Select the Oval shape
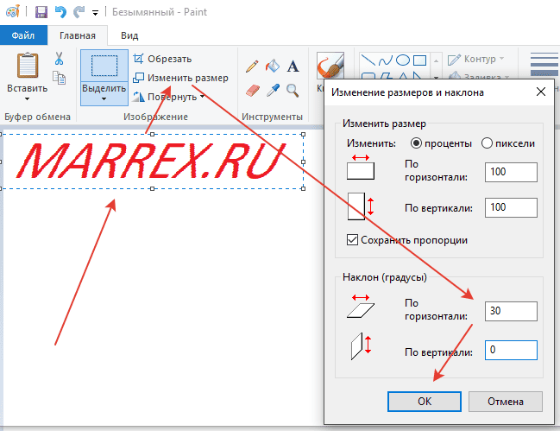The image size is (560, 431). click(x=403, y=60)
